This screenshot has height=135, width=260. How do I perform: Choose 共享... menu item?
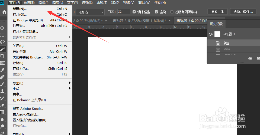click(x=40, y=94)
